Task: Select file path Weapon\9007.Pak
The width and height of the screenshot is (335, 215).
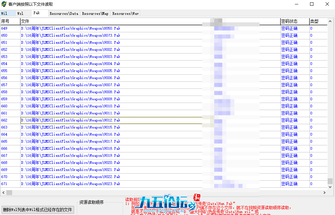Action: coord(70,85)
